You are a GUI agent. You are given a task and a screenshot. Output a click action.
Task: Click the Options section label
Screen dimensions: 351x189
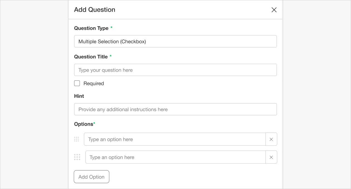tap(84, 124)
